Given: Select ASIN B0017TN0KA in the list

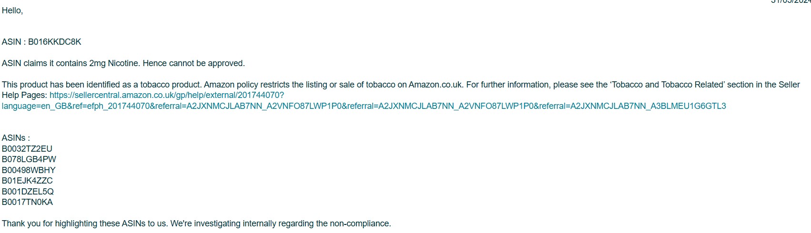Looking at the screenshot, I should coord(27,202).
